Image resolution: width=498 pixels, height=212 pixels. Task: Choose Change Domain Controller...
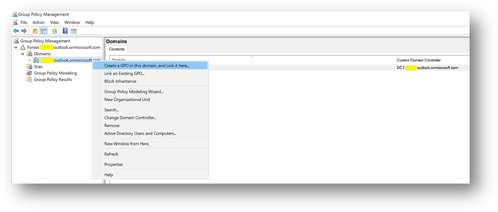tap(150, 118)
